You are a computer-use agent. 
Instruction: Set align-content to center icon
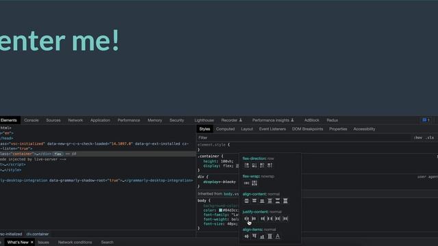[x=246, y=201]
